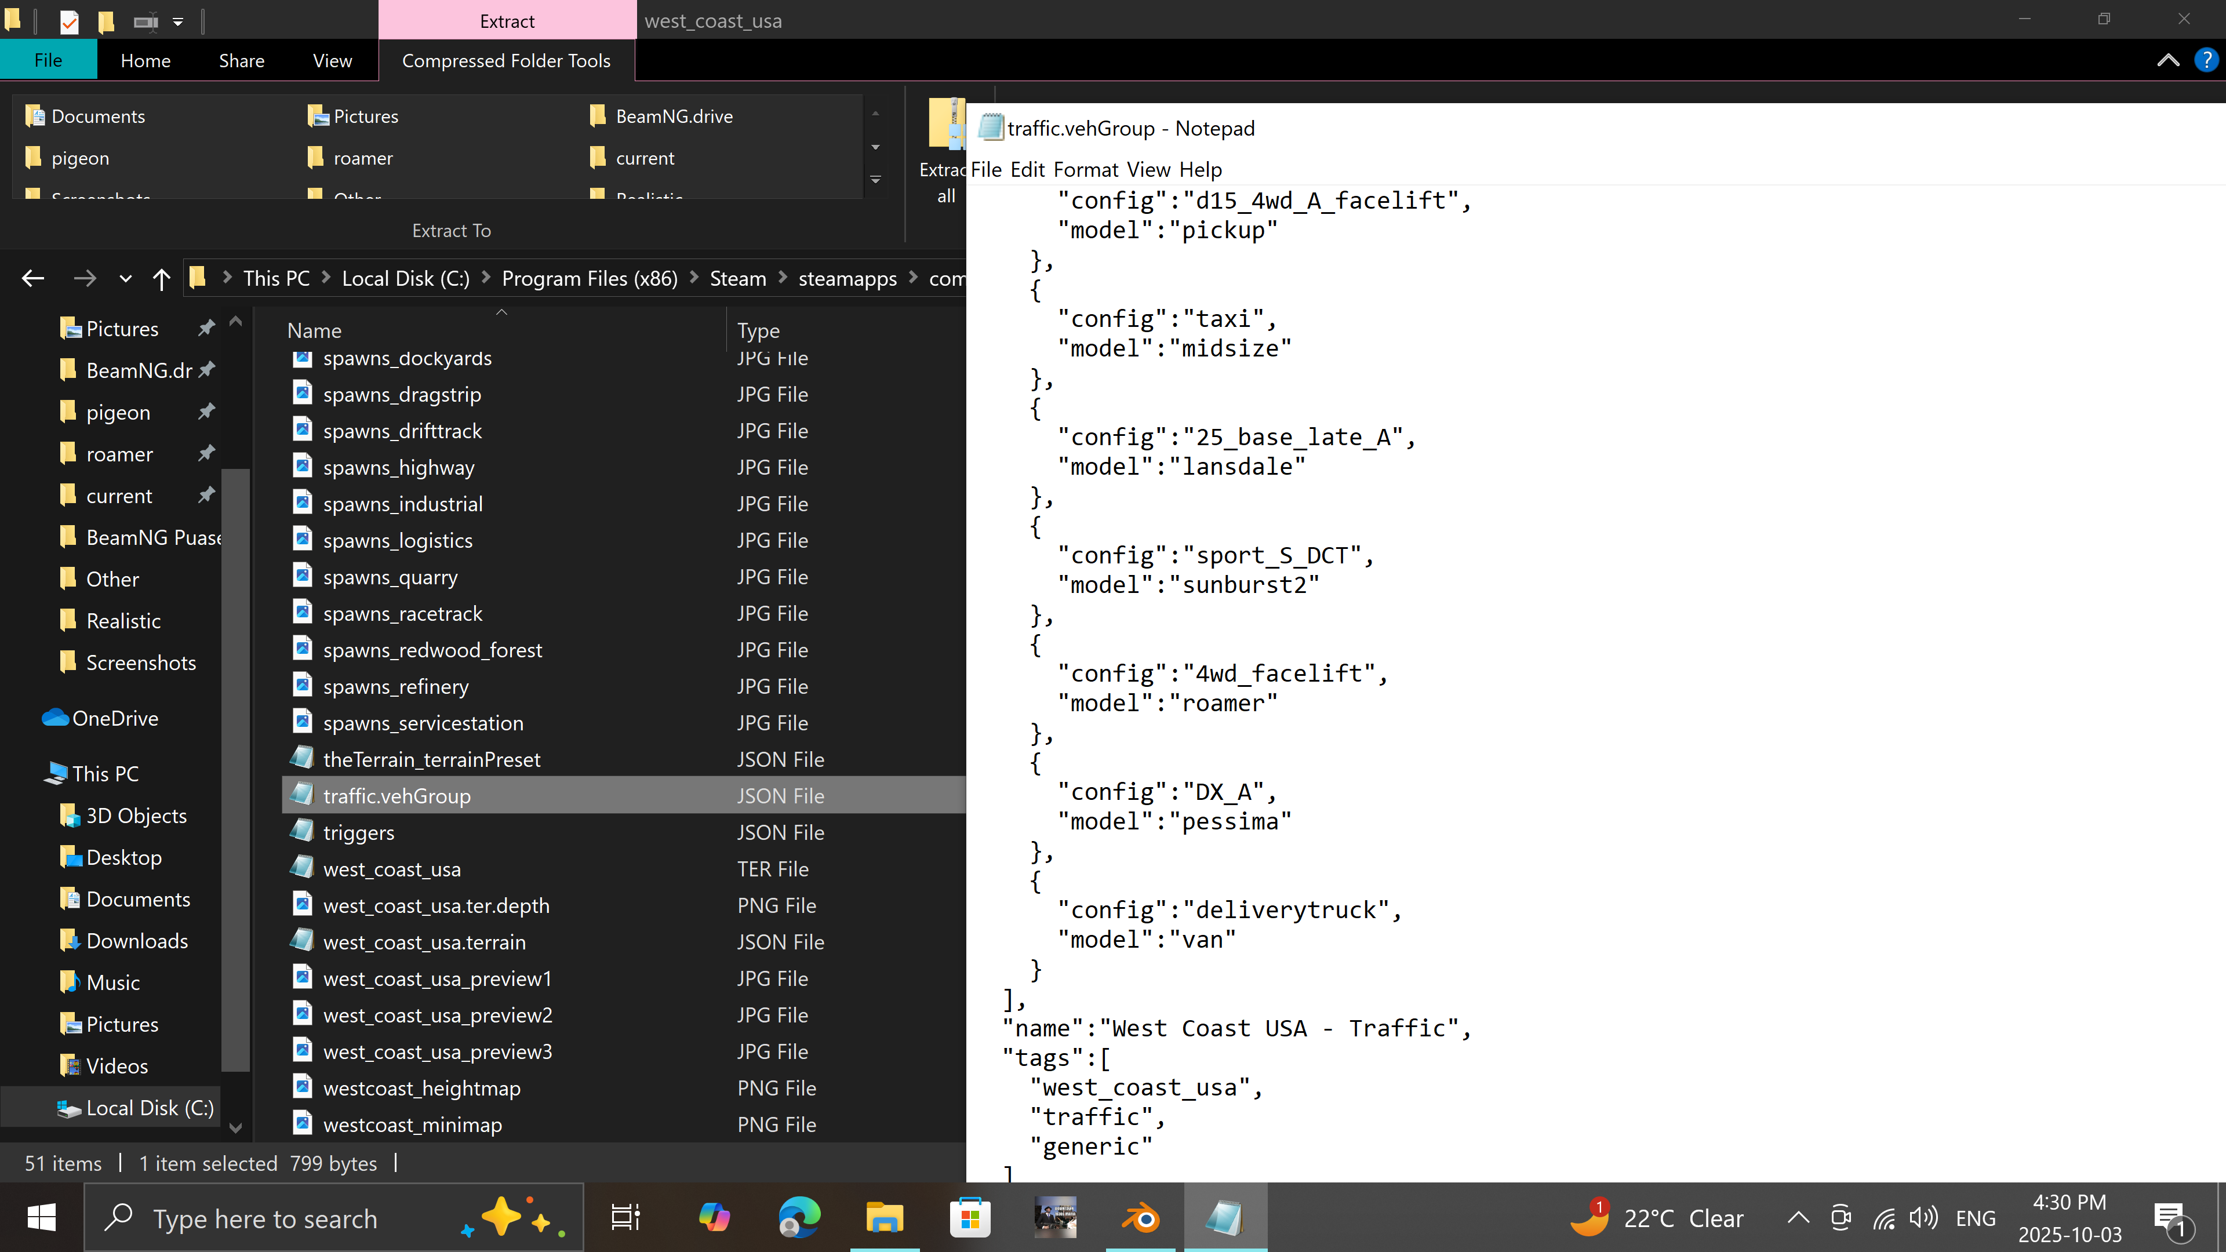Collapse the ribbon with chevron
Screen dimensions: 2226x1252
[x=2167, y=60]
